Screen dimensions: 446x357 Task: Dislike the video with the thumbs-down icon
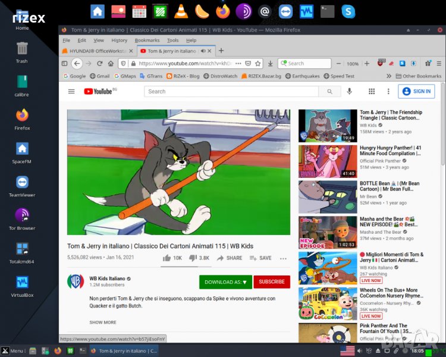tap(193, 258)
